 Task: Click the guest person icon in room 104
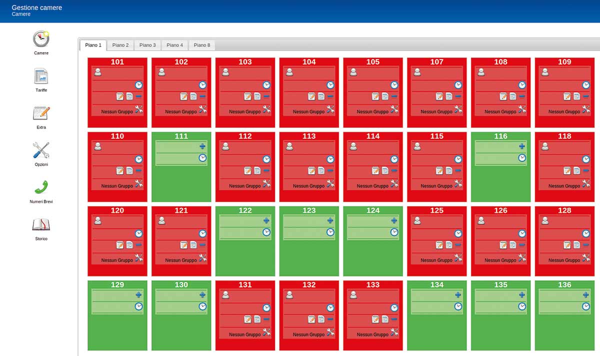tap(289, 72)
